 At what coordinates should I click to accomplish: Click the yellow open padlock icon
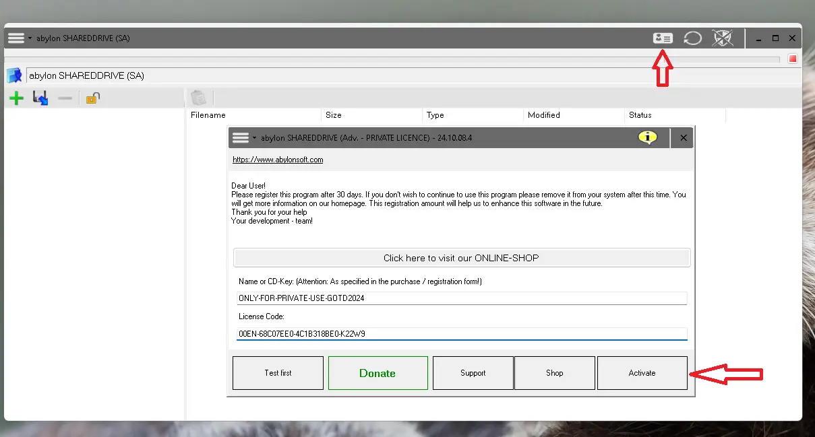tap(93, 99)
